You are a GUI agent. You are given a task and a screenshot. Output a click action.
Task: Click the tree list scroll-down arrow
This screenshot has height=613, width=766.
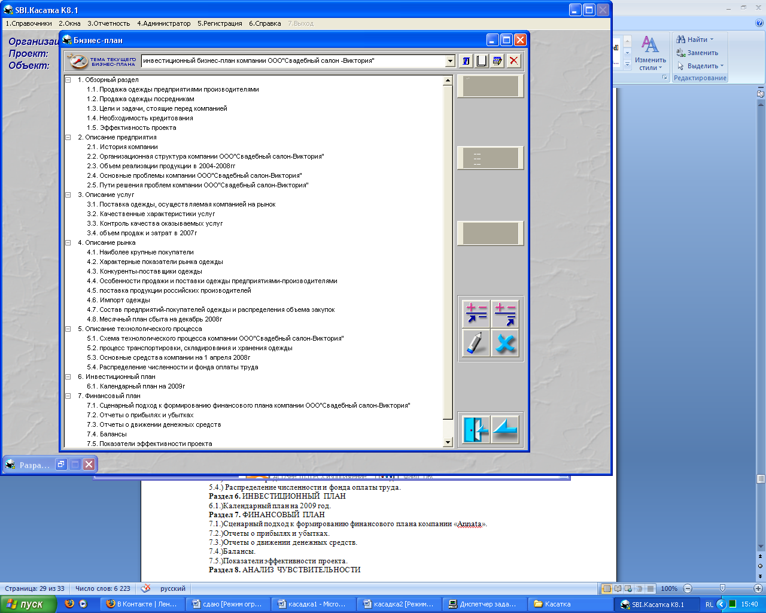pos(448,443)
